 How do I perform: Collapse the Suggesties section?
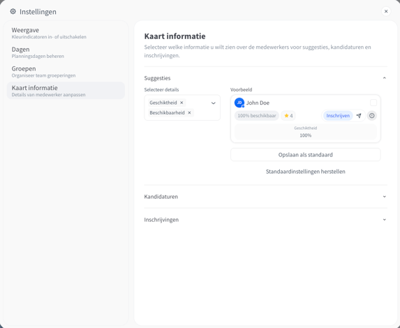(x=385, y=77)
